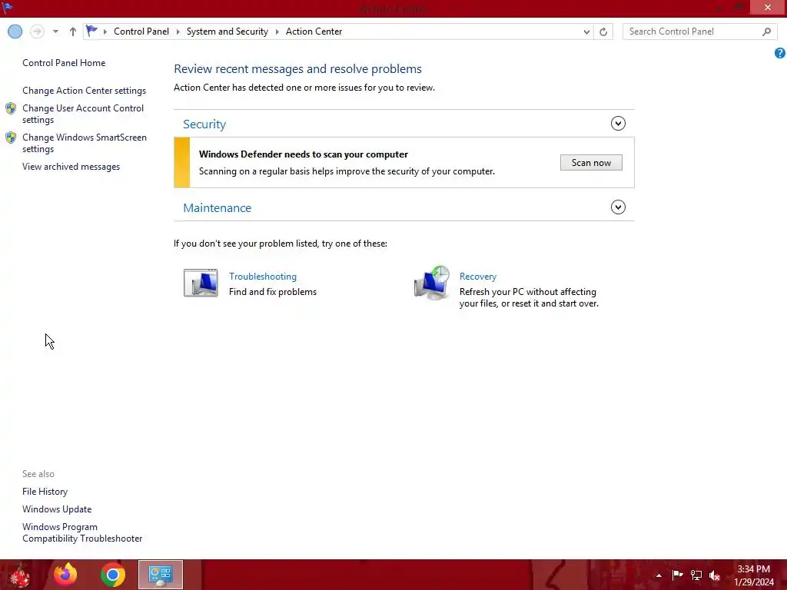
Task: Click the network tray icon
Action: tap(696, 575)
